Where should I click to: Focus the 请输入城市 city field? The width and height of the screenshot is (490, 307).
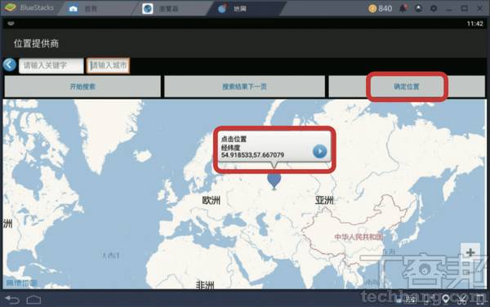108,65
